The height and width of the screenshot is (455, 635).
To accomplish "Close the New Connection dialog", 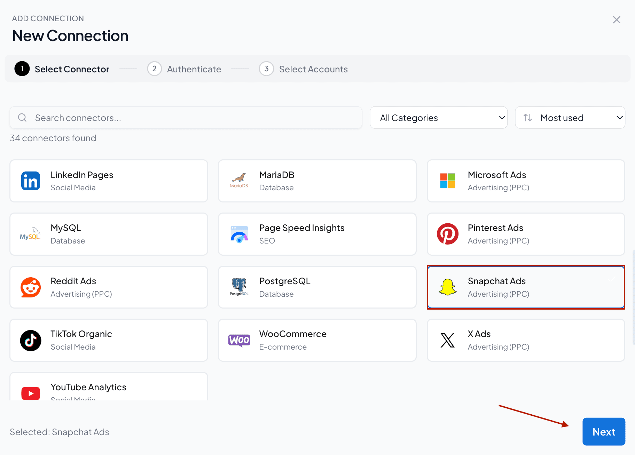I will [617, 20].
